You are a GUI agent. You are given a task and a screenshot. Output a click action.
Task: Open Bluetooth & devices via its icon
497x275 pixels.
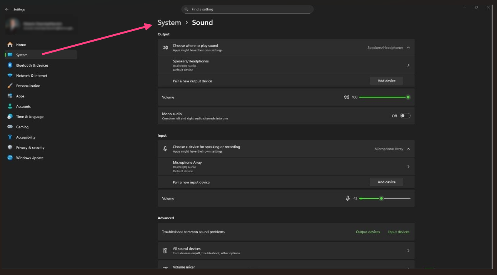10,65
